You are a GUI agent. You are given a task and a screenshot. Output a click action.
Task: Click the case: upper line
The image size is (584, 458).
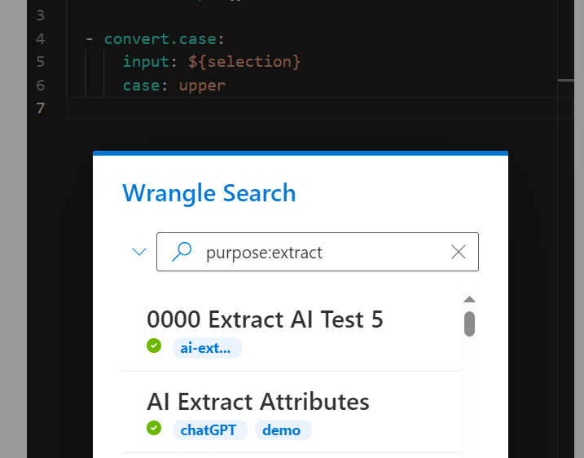tap(174, 86)
